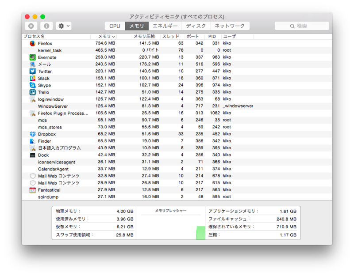This screenshot has height=276, width=354.
Task: Click the スワップ使用領域 value 25.8 MB
Action: (x=125, y=235)
